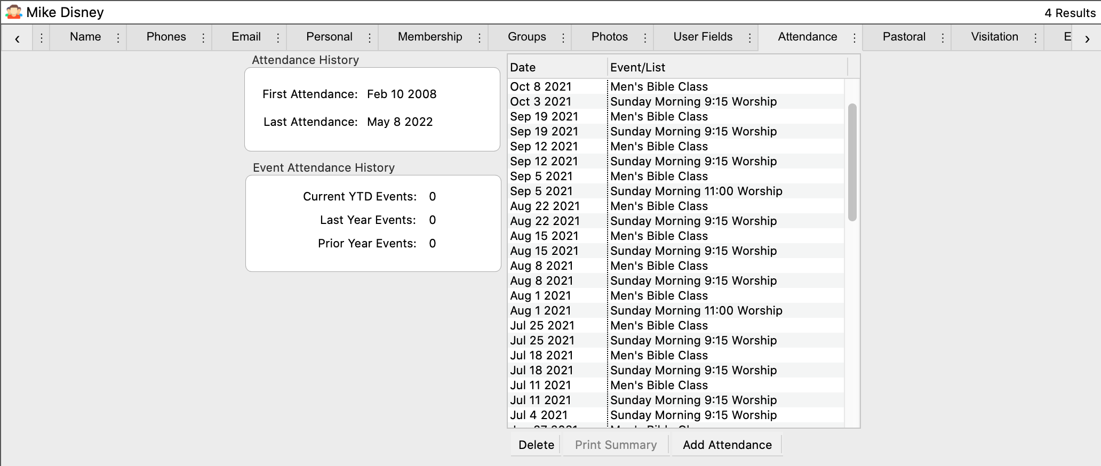Switch to the Photos tab
The height and width of the screenshot is (466, 1101).
609,37
